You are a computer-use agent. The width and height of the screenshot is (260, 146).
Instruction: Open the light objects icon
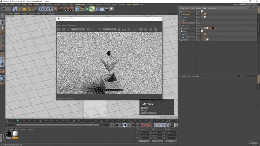111,9
